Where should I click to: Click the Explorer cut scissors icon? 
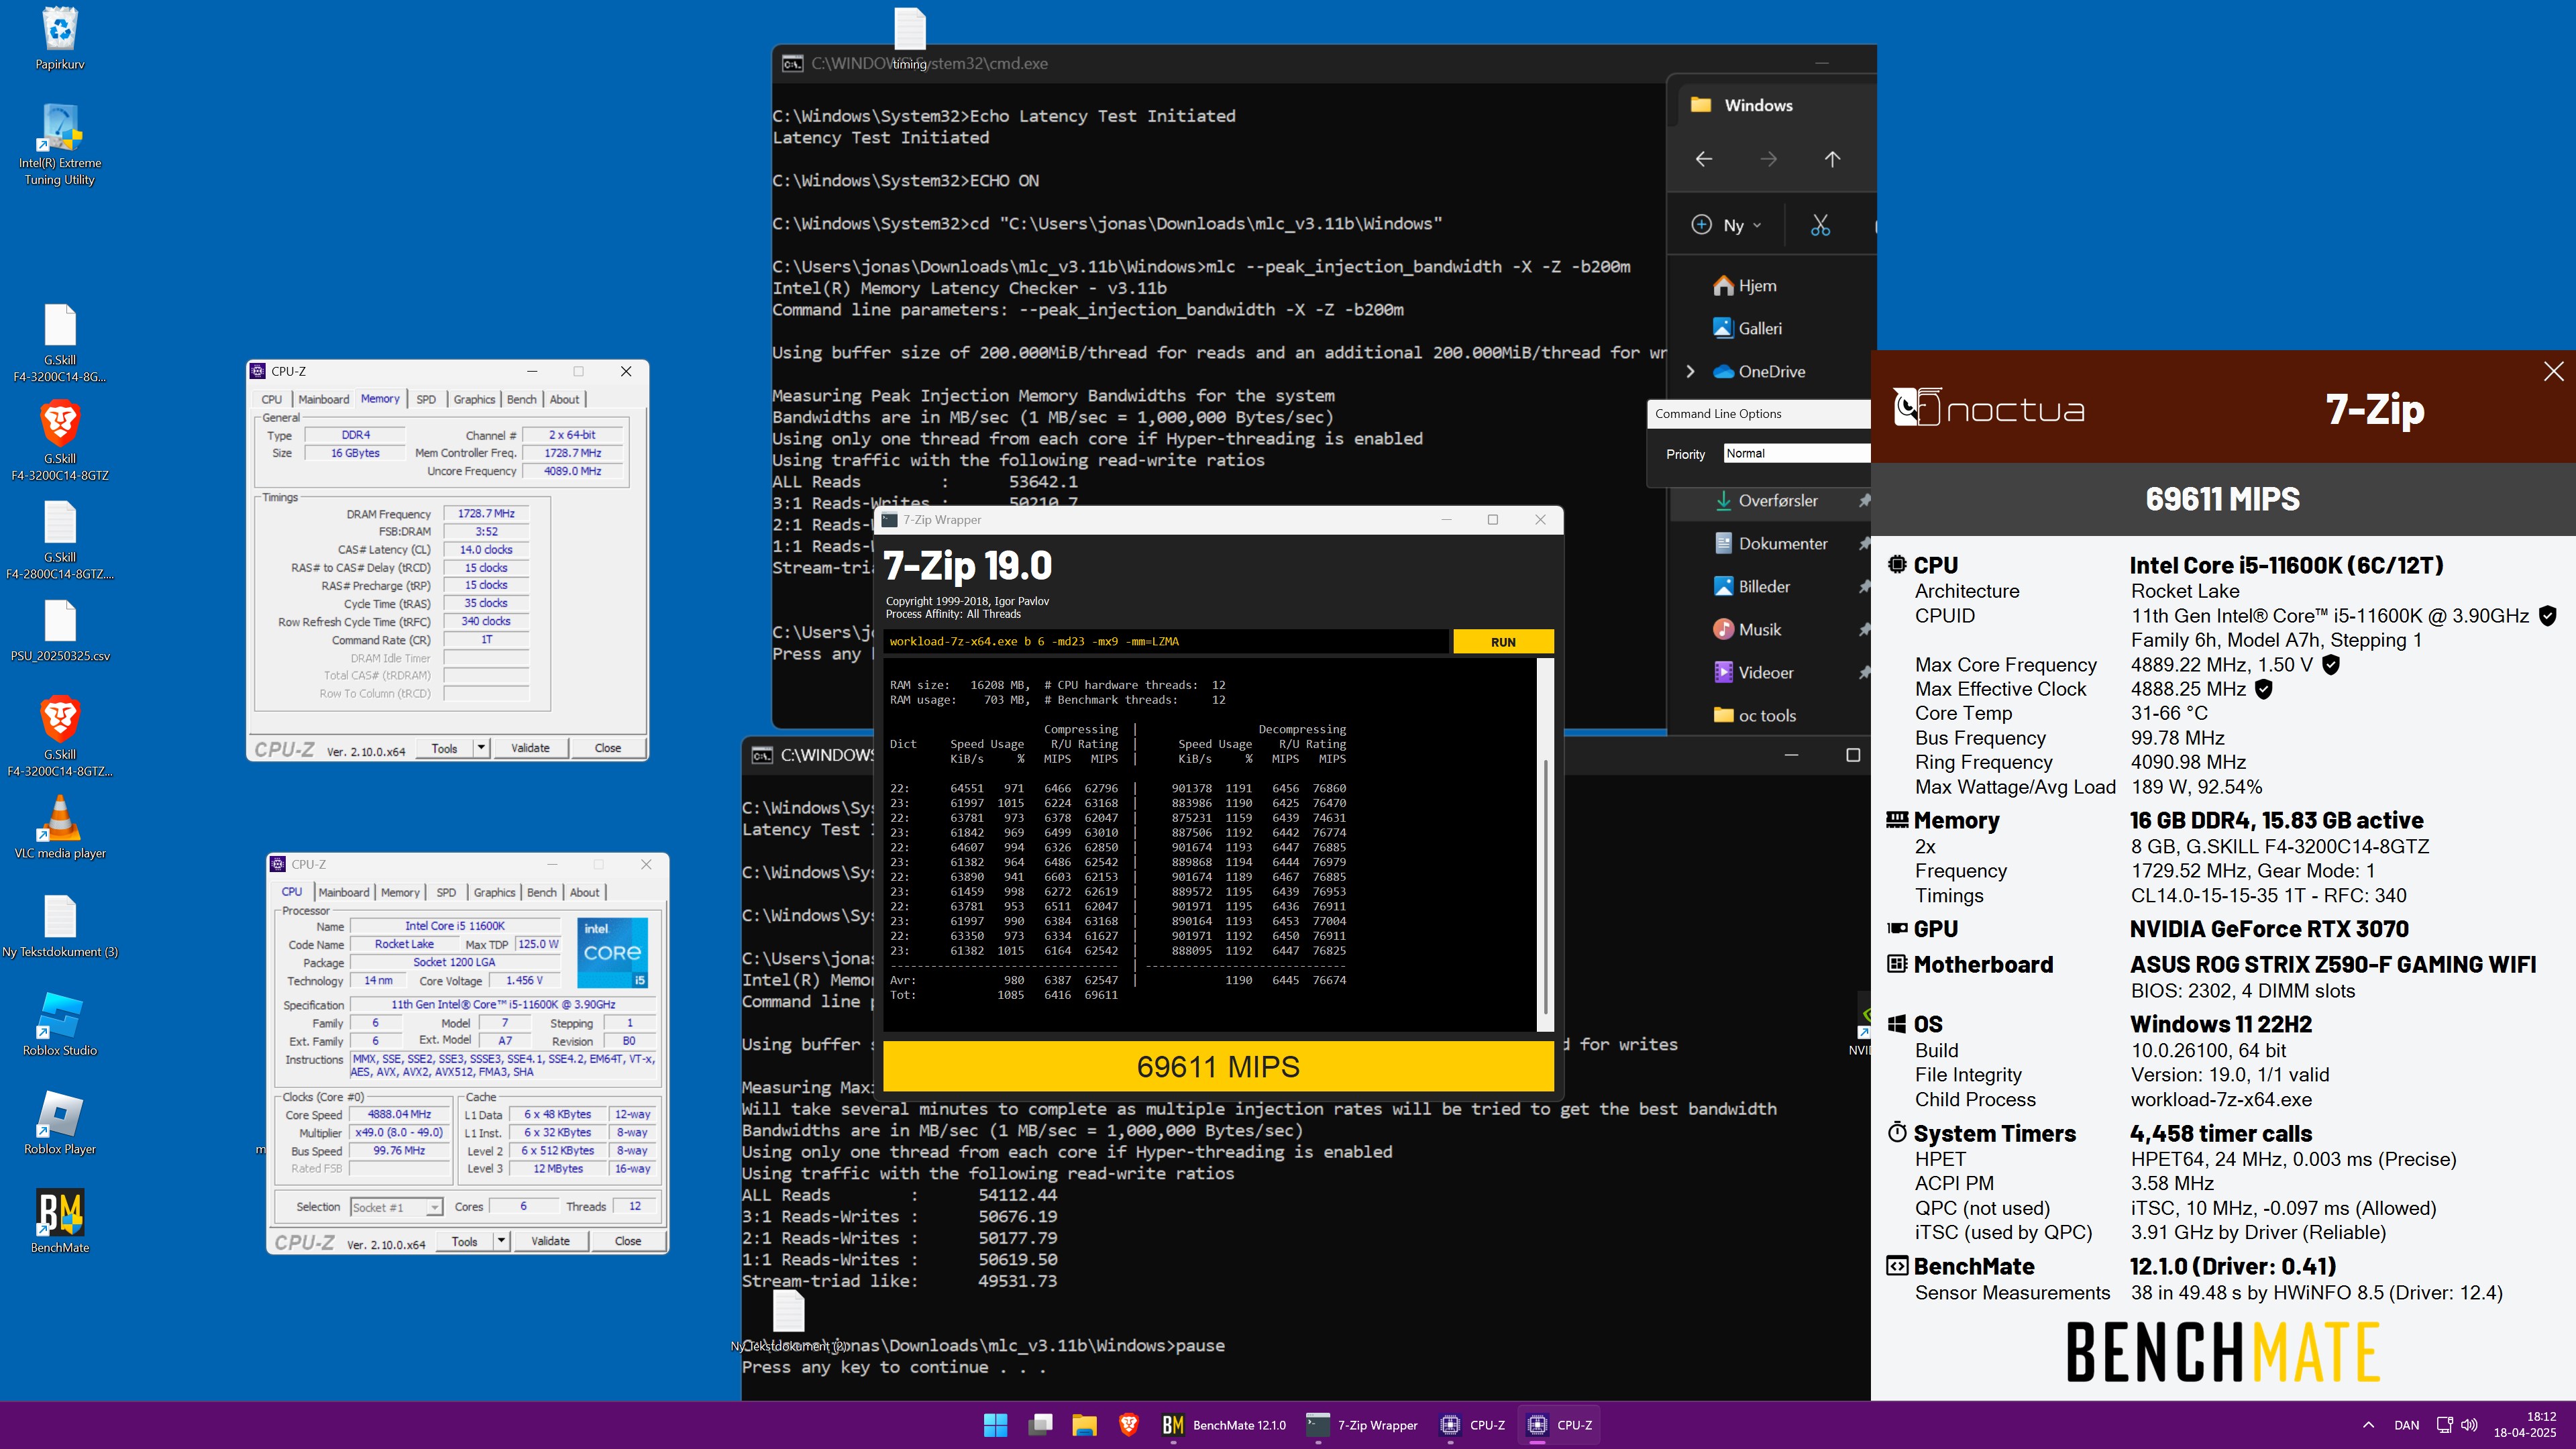point(1820,225)
